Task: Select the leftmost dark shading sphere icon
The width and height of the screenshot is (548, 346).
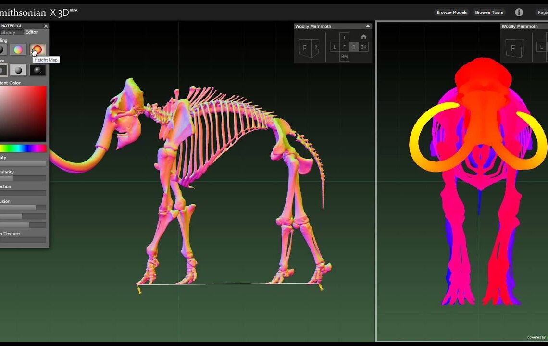Action: point(2,49)
